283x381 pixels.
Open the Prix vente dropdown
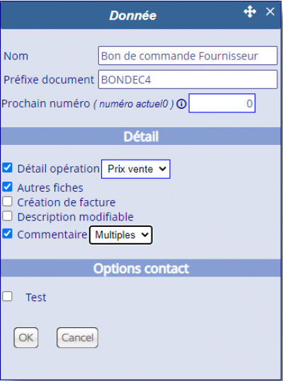point(136,169)
